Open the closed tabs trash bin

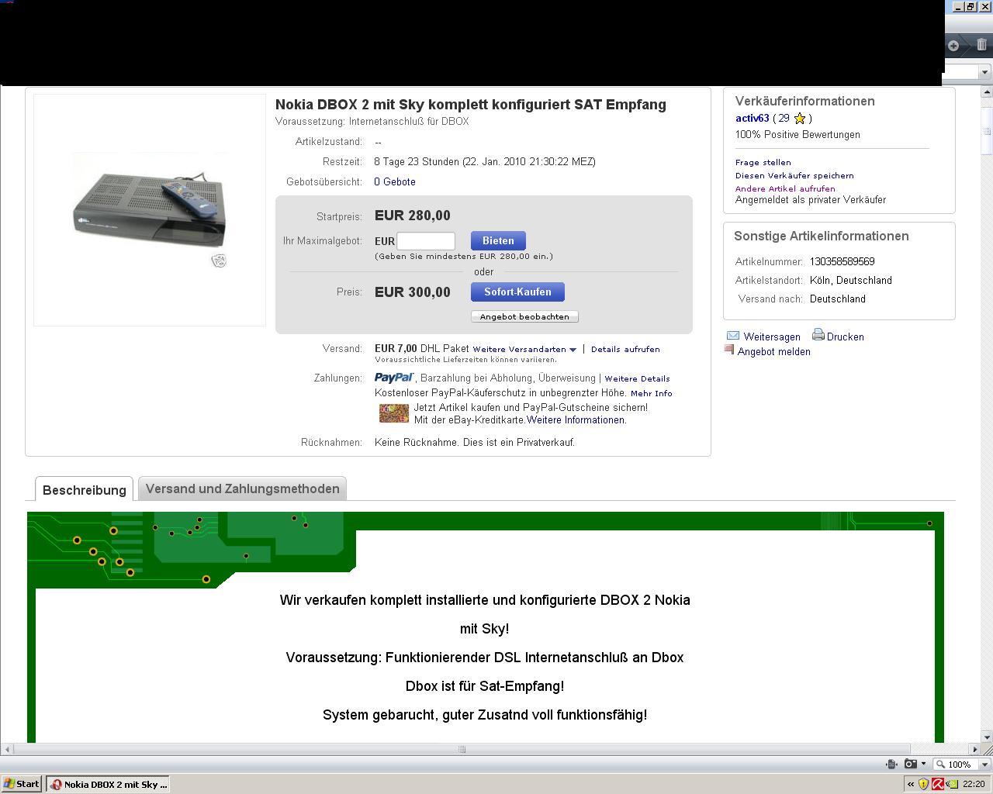(981, 45)
